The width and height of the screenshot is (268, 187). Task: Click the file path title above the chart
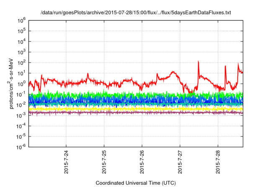click(x=136, y=13)
